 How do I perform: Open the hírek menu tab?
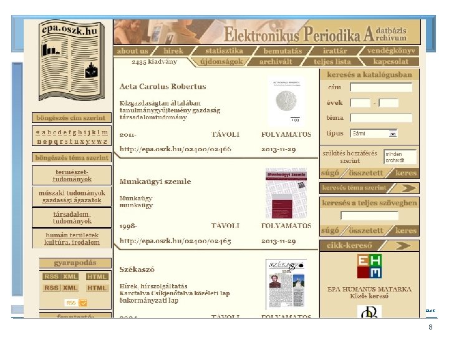coord(173,51)
